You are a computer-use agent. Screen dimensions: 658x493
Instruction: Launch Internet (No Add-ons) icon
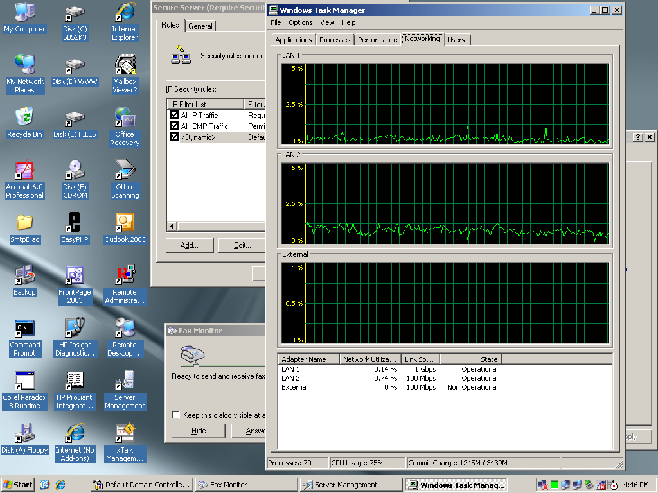[x=75, y=443]
